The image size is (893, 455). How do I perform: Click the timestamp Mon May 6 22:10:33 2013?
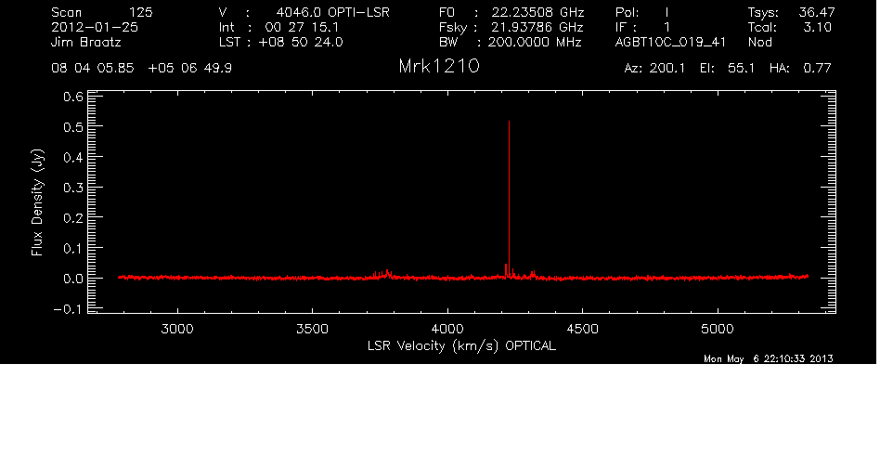coord(768,358)
